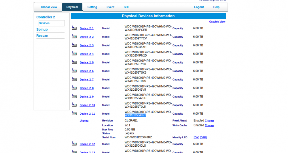Click the drive icon beside Device_2_8
Image resolution: width=288 pixels, height=153 pixels.
click(74, 87)
